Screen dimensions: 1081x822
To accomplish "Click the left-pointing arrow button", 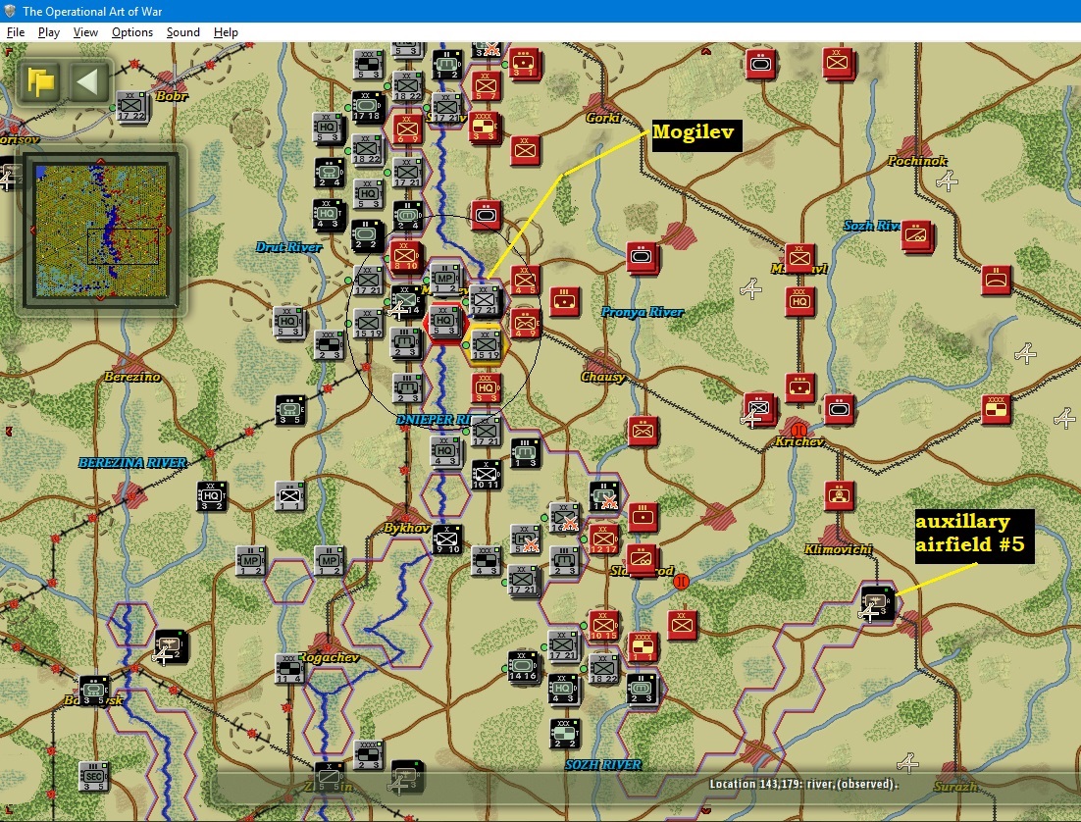I will pyautogui.click(x=88, y=82).
